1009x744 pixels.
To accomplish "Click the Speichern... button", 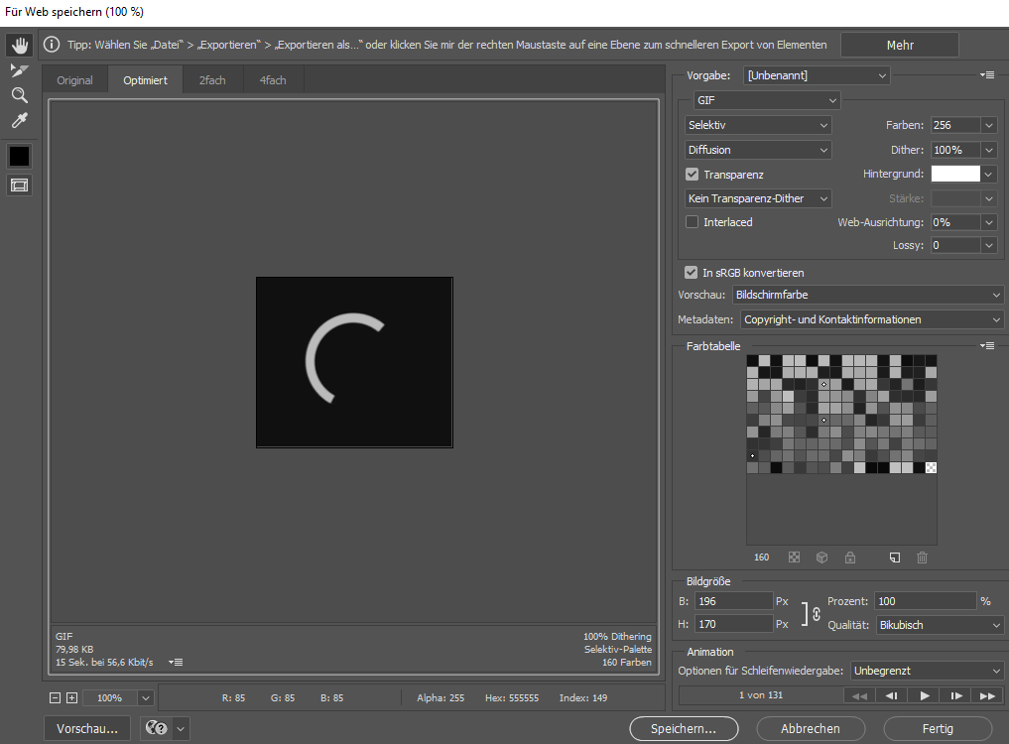I will coord(684,728).
